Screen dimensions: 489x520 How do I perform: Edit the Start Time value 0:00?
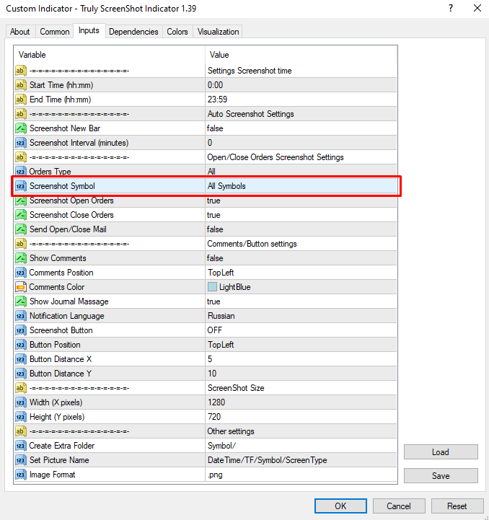301,85
